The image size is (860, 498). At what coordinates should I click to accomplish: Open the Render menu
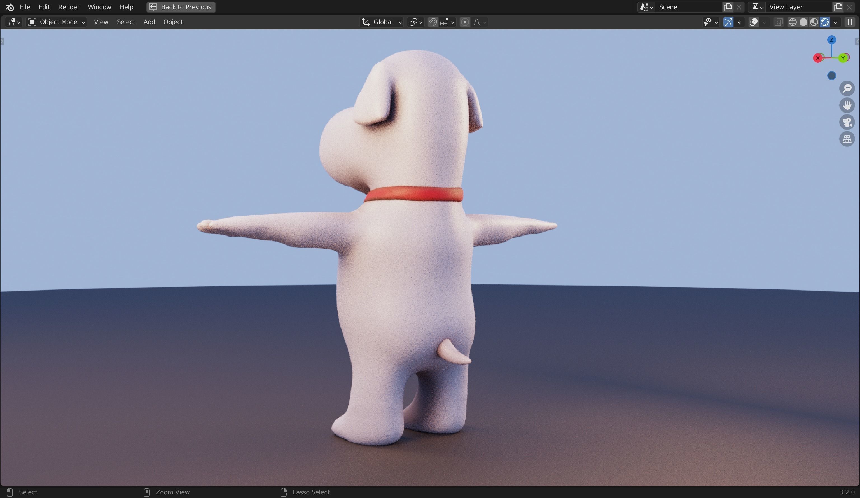(69, 7)
